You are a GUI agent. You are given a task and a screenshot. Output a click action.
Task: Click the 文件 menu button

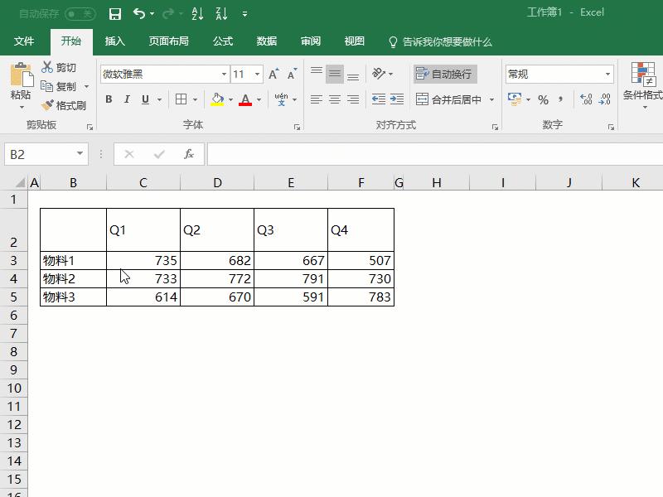24,41
